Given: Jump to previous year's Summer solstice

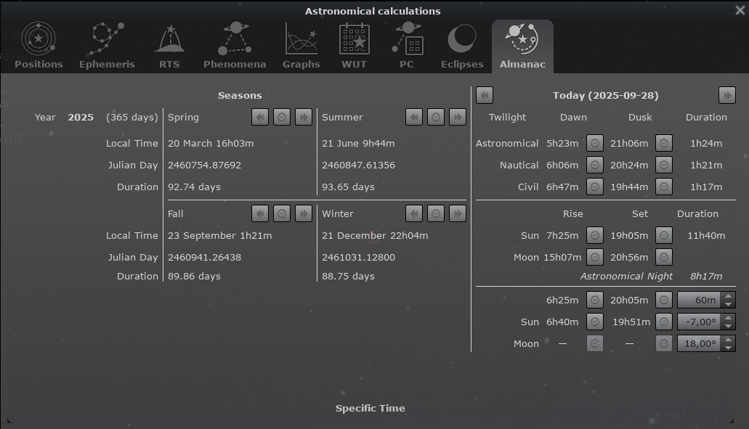Looking at the screenshot, I should click(413, 117).
